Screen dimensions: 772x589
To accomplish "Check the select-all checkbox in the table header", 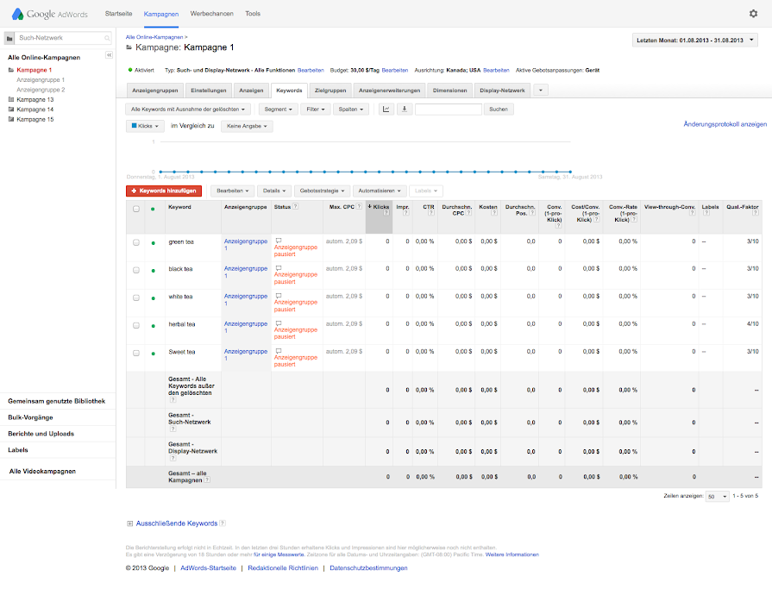I will [135, 207].
